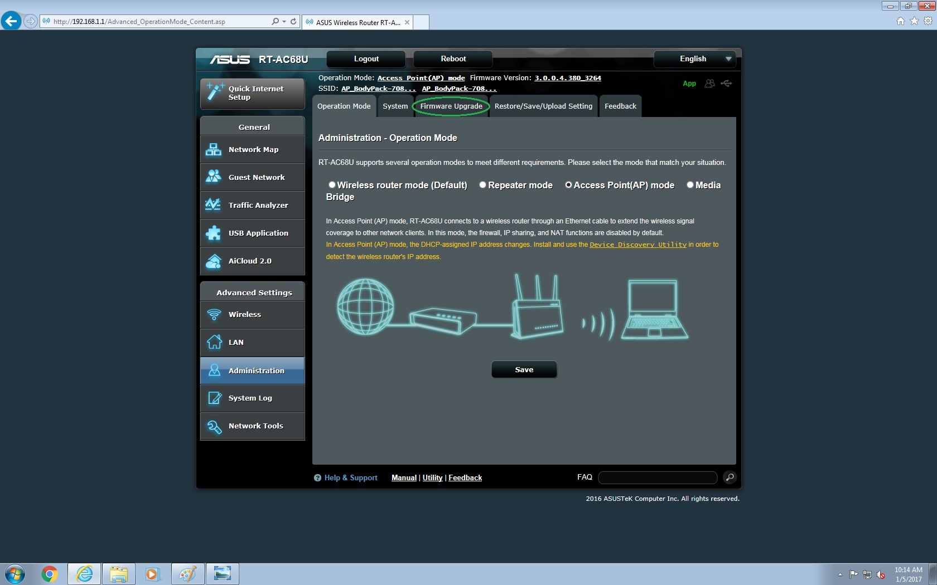Open Guest Network settings
Screen dimensions: 937x585
coord(252,177)
